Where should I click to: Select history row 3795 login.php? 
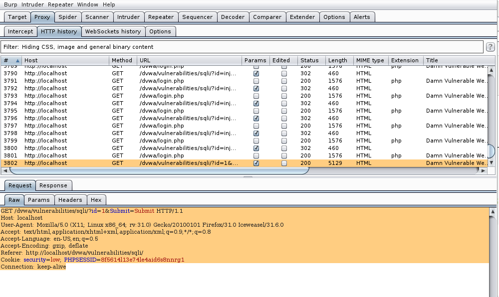(x=244, y=111)
